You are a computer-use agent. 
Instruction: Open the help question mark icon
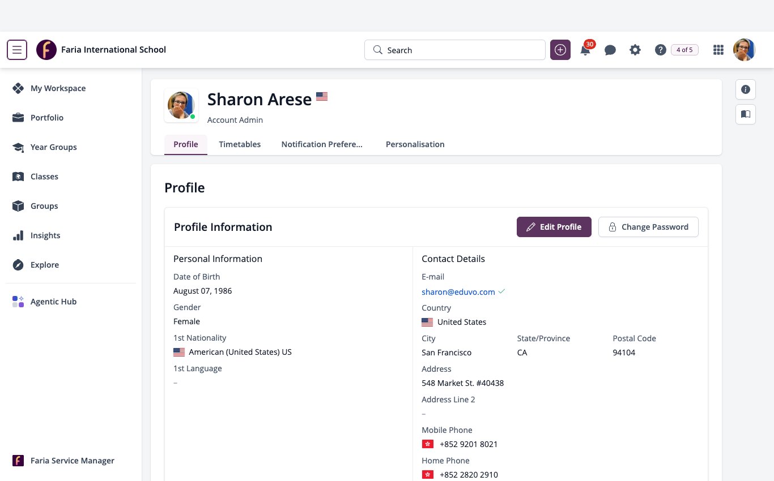click(x=660, y=50)
